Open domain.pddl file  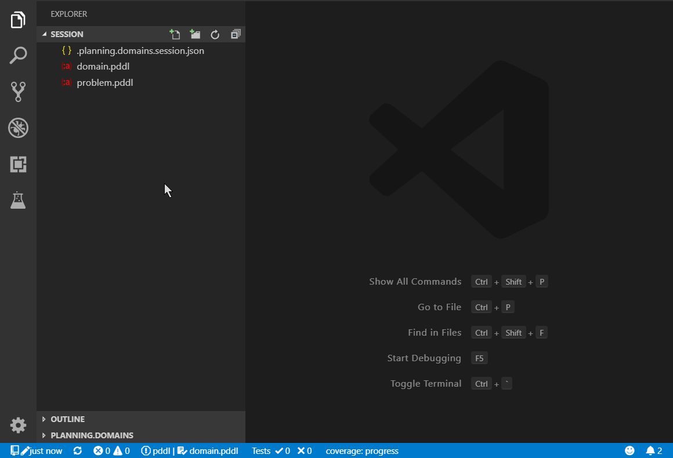pos(141,67)
